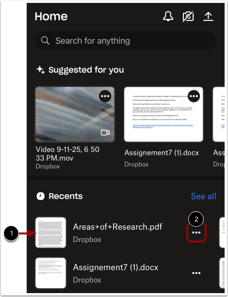Open the notifications bell icon
The width and height of the screenshot is (228, 297).
pos(168,16)
